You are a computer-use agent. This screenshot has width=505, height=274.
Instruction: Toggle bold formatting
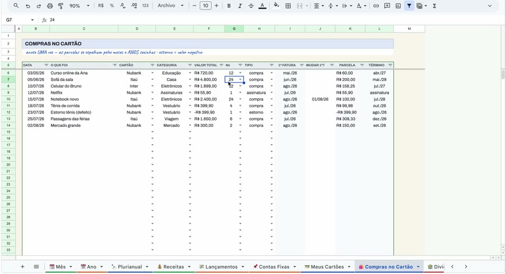229,6
